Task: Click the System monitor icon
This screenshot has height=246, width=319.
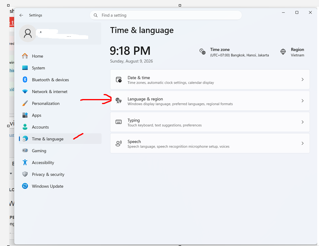Action: click(x=25, y=68)
